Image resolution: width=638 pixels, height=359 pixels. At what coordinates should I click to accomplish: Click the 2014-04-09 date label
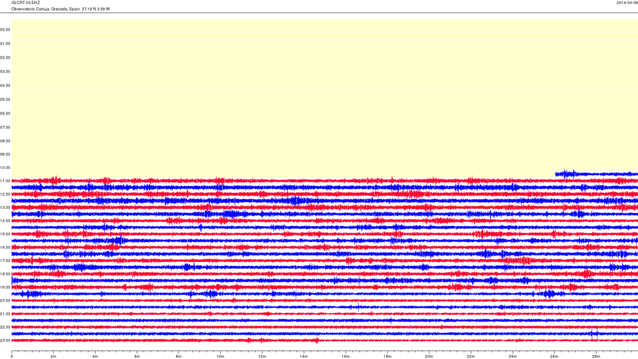(627, 3)
